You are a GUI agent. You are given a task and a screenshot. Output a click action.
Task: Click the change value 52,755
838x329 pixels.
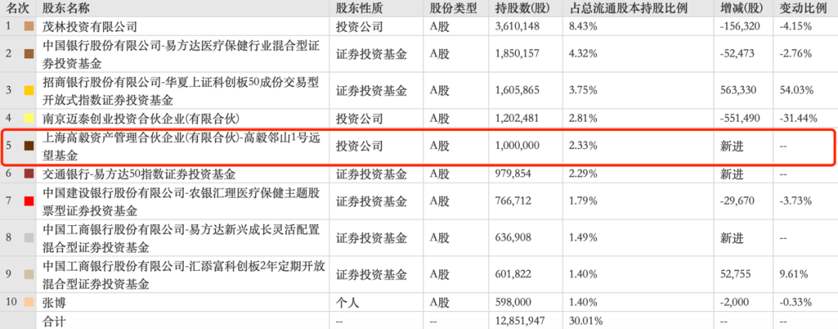tap(735, 275)
